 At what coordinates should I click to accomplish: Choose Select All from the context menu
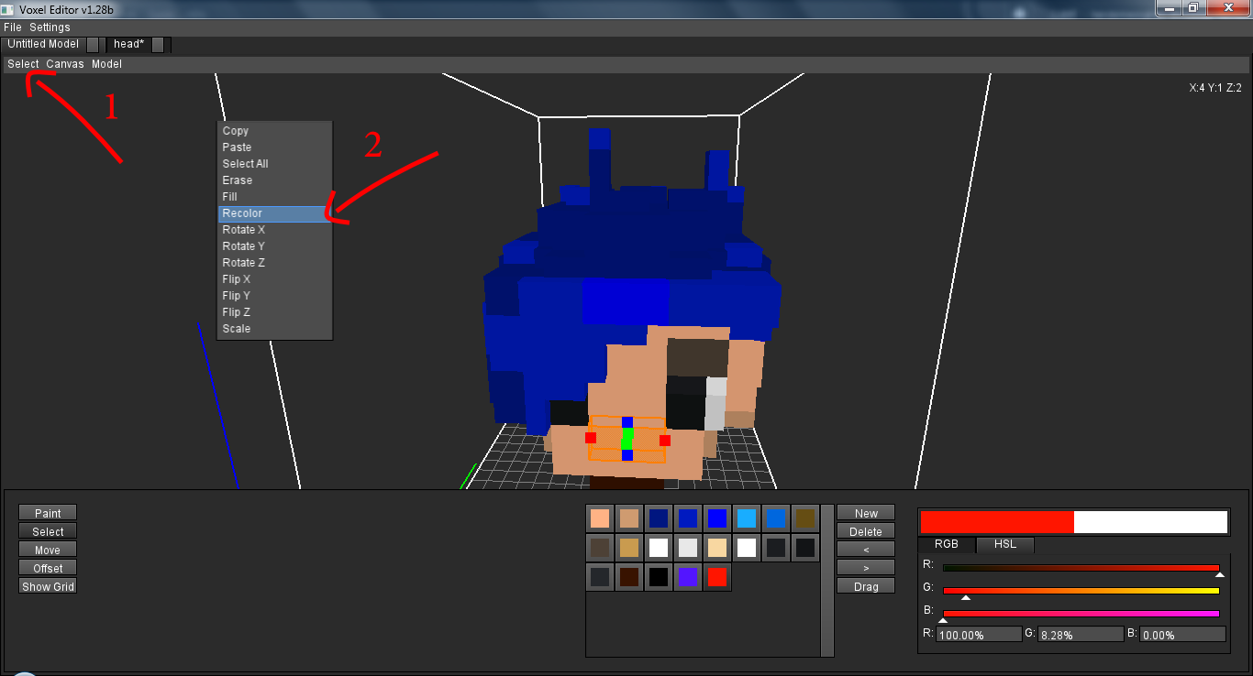tap(274, 164)
